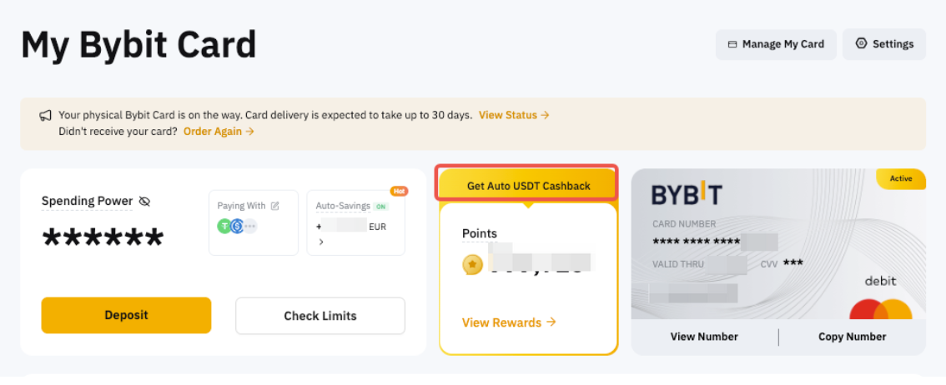The image size is (946, 385).
Task: Select Get Auto USDT Cashback tab
Action: (528, 186)
